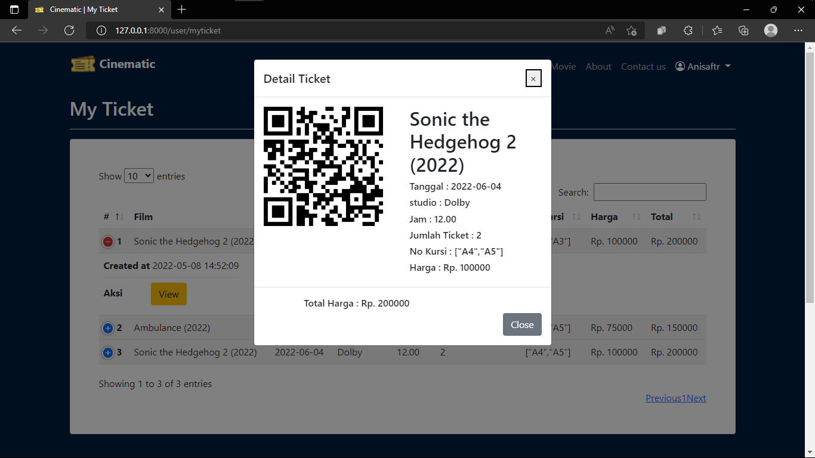Expand row 3 Sonic with plus icon
Screen dimensions: 815x458
click(x=108, y=352)
